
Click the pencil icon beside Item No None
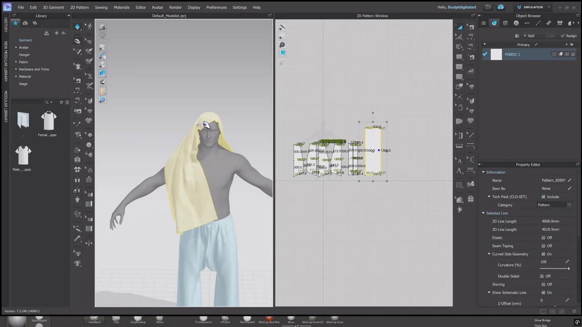569,188
